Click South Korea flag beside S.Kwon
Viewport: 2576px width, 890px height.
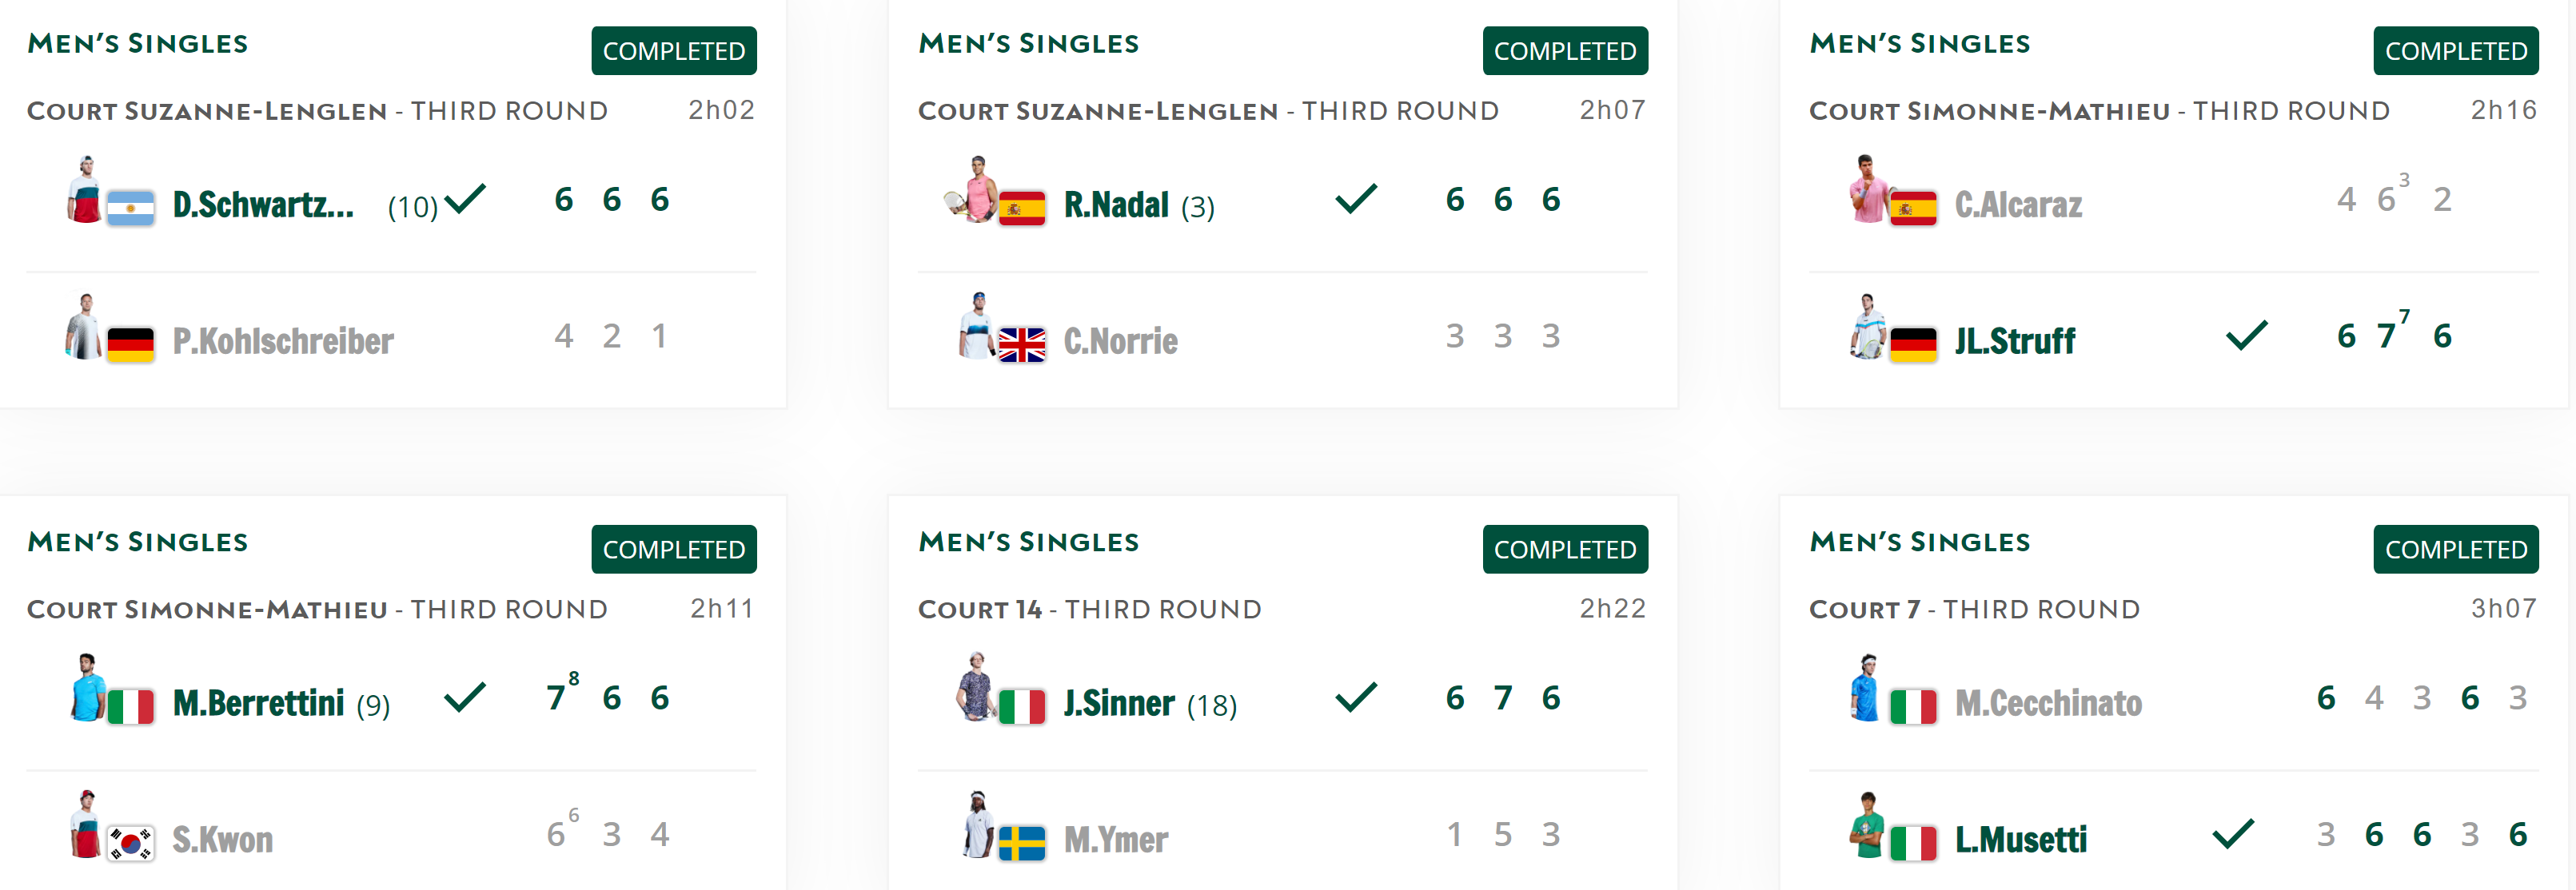click(130, 843)
